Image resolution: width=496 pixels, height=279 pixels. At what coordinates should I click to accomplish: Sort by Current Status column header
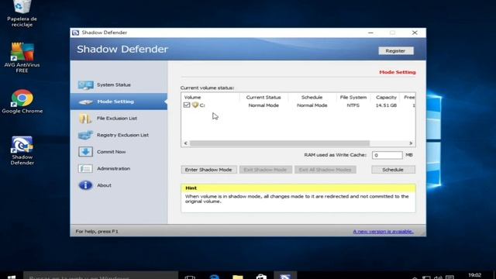263,98
